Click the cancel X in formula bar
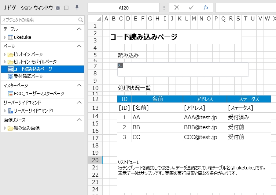276x195 pixels. 177,7
